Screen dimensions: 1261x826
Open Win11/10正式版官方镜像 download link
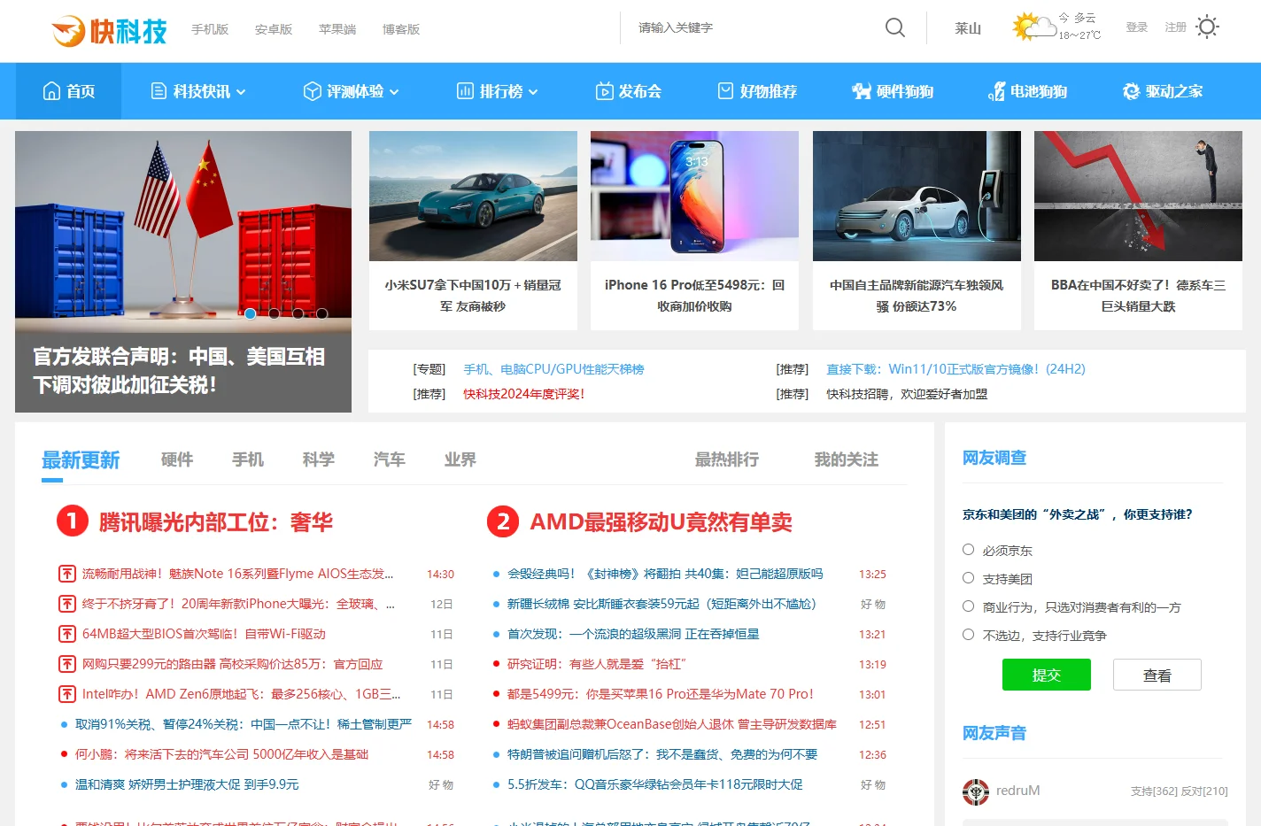pos(955,369)
